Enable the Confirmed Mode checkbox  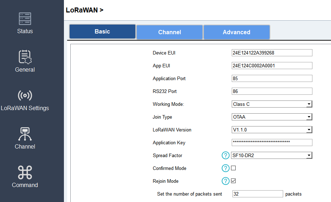click(x=234, y=168)
